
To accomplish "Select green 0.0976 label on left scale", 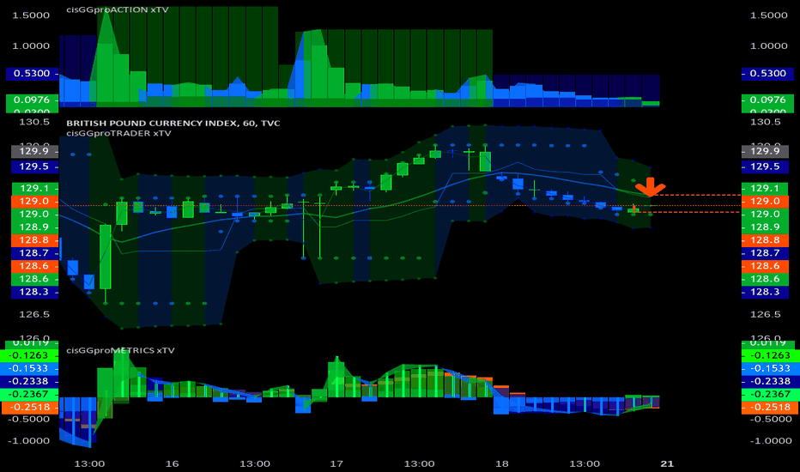I will coord(32,100).
